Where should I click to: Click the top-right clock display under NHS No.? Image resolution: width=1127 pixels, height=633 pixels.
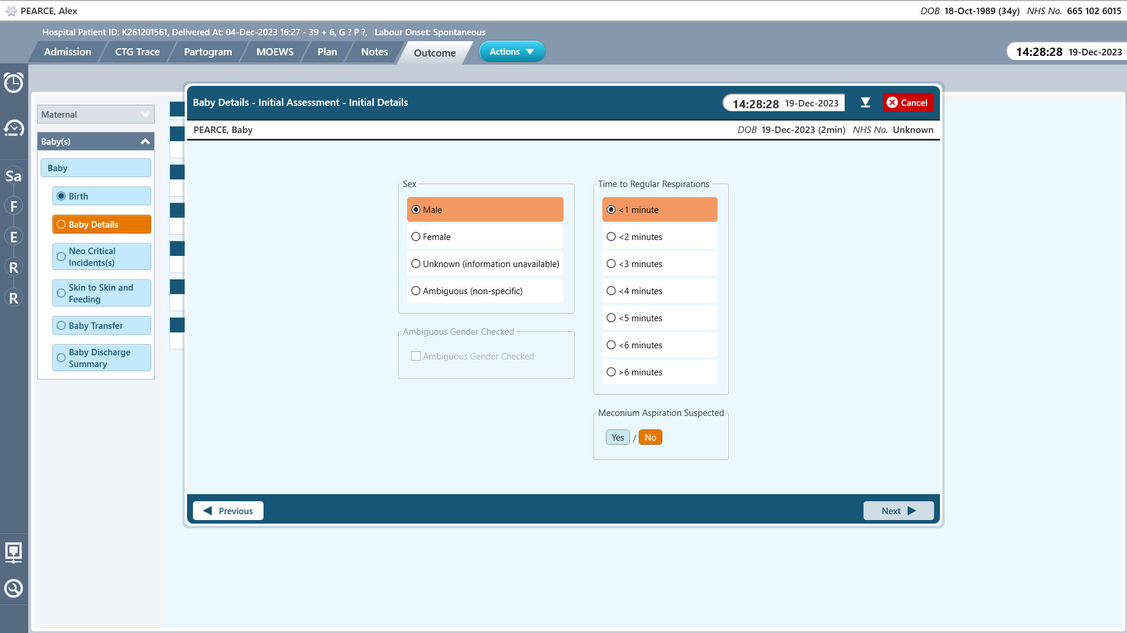click(x=1068, y=52)
